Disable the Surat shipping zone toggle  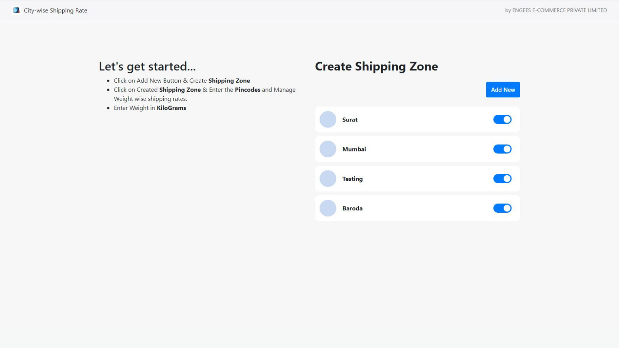(502, 119)
